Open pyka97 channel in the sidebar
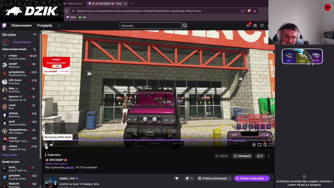Viewport: 334px width, 188px height. pyautogui.click(x=20, y=65)
